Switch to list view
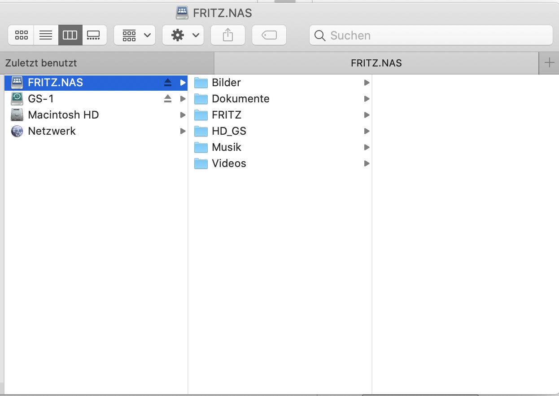559x396 pixels. 46,35
